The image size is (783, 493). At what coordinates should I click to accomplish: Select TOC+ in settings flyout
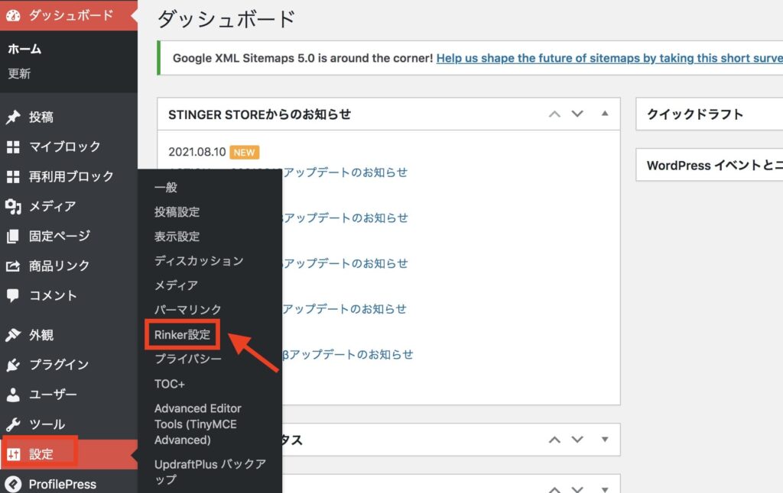point(170,385)
